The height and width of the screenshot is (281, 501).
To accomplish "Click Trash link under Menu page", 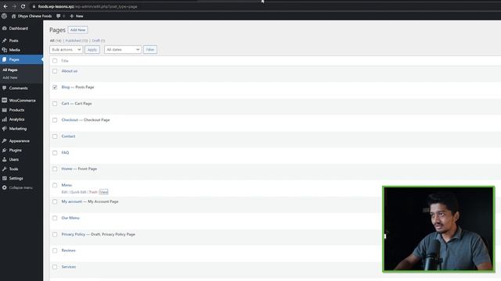I will pyautogui.click(x=93, y=192).
